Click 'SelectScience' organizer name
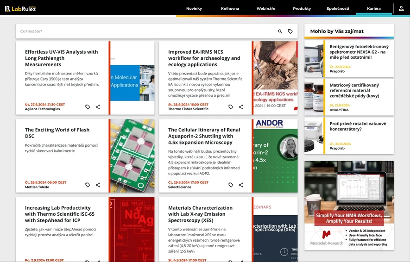Viewport: 410px width, 262px height. point(180,187)
